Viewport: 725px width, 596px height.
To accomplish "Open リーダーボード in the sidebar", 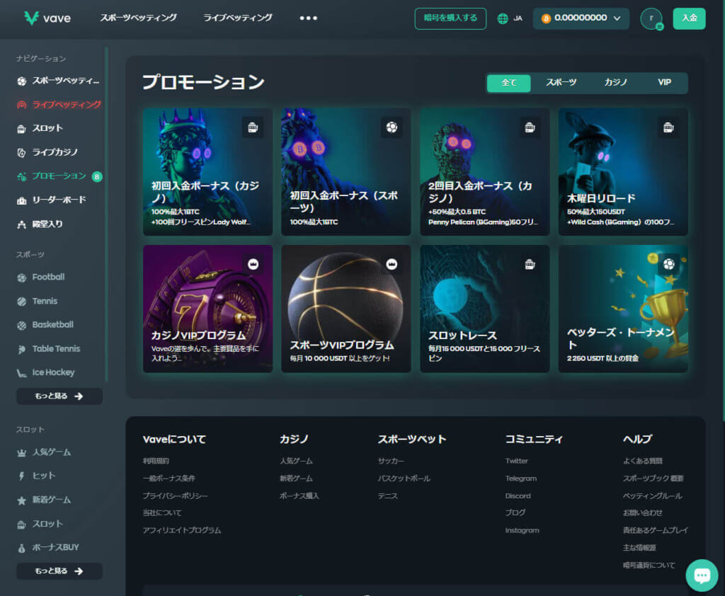I will coord(59,200).
